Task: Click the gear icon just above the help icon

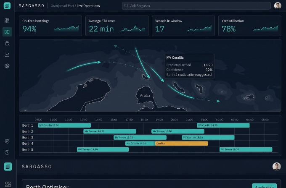Action: coord(7,141)
